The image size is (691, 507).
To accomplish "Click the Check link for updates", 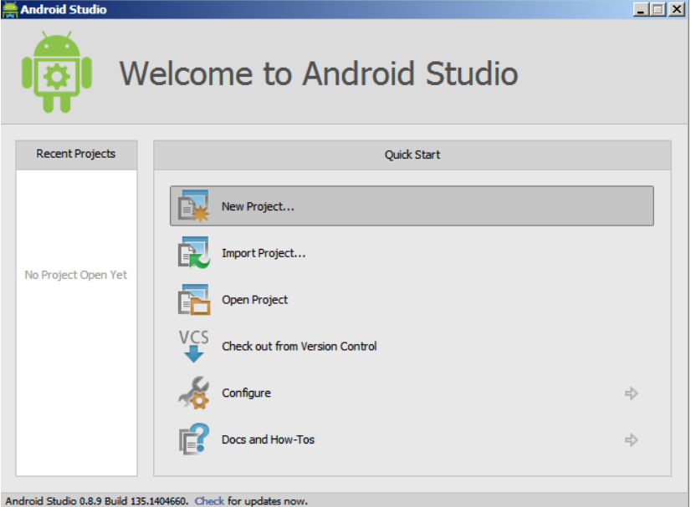I will coord(209,501).
